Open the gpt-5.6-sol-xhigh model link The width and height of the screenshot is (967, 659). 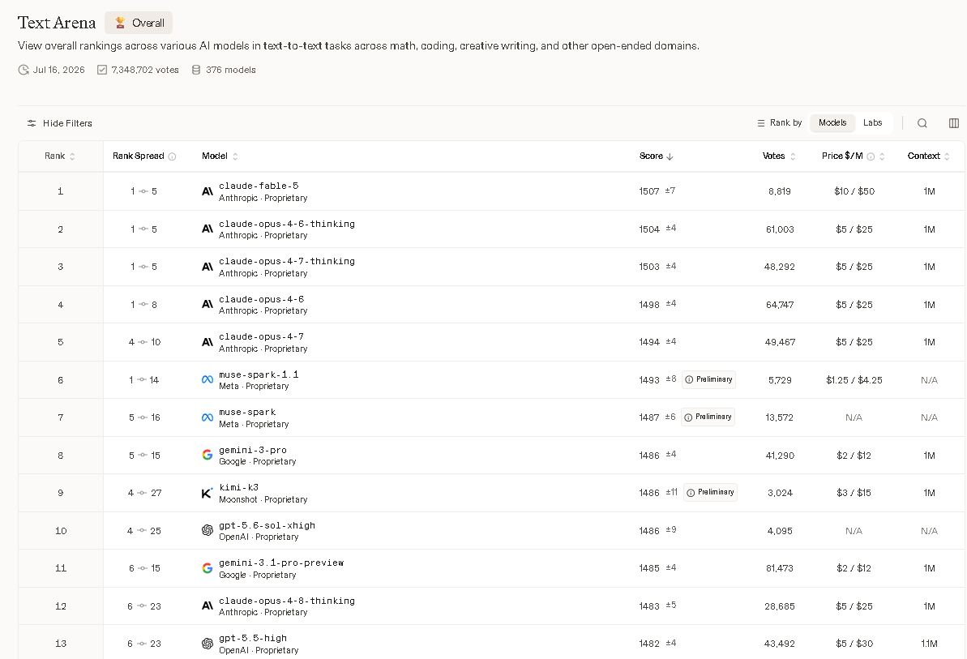pos(267,525)
